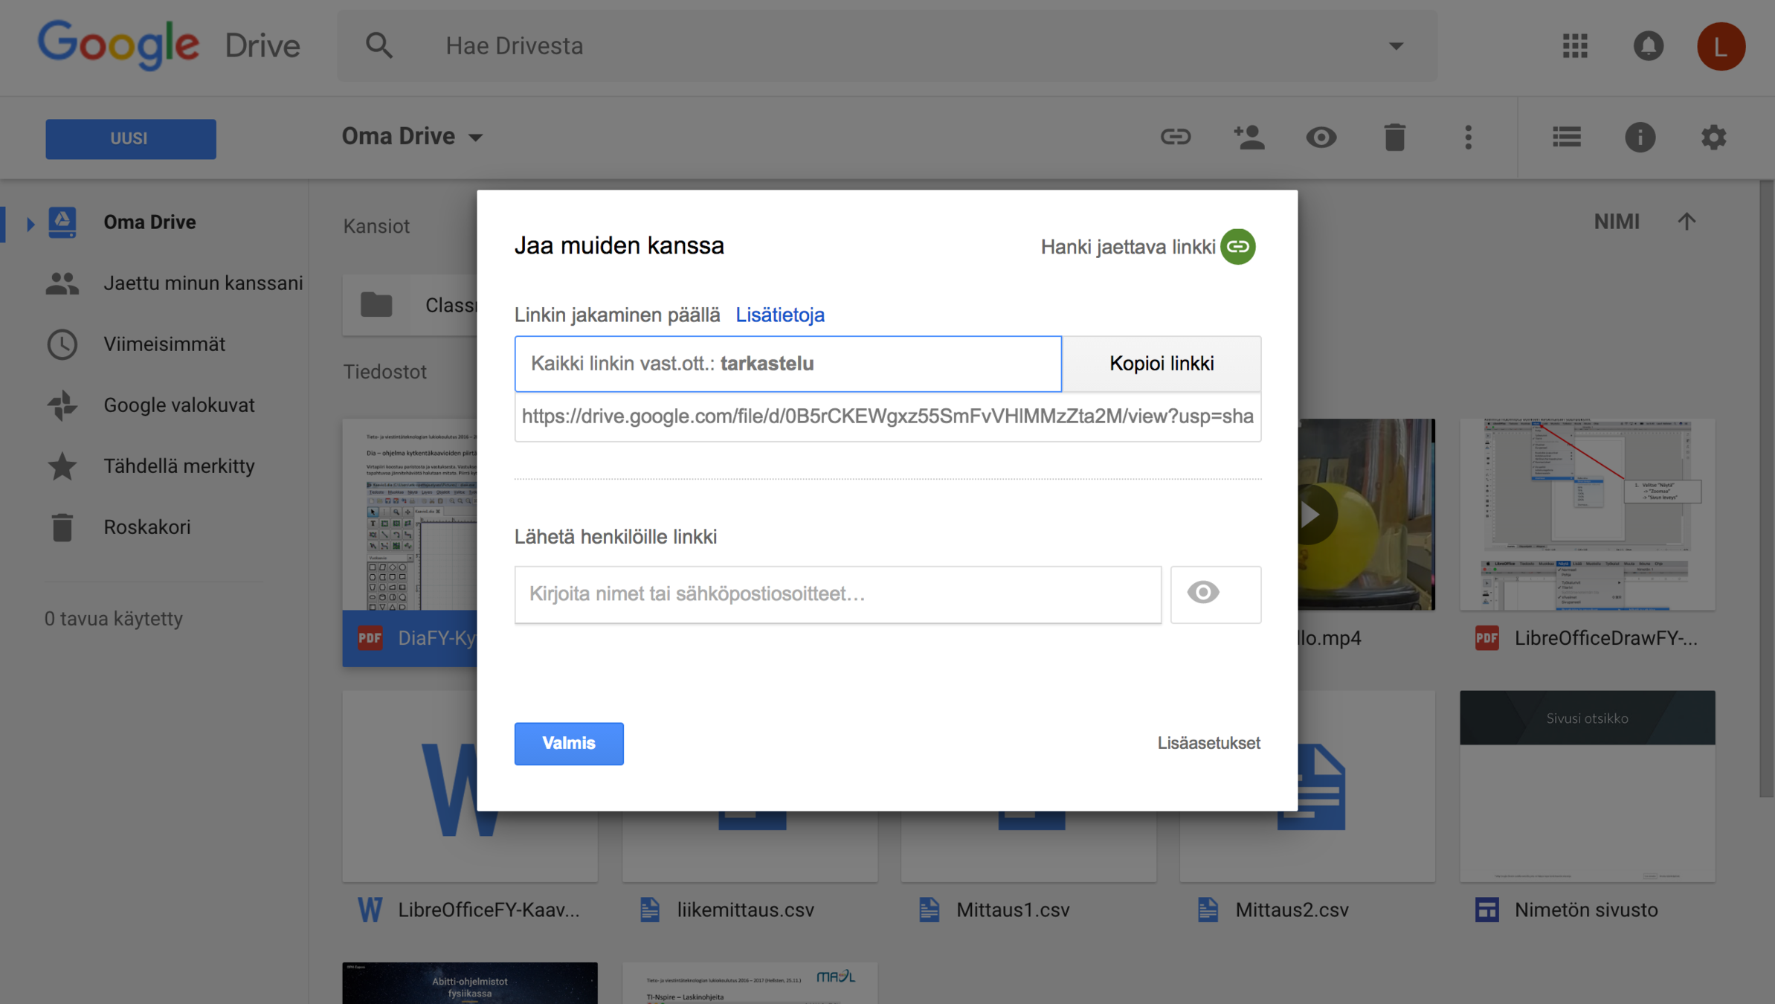The image size is (1775, 1004).
Task: Click the Lisätietoja link
Action: tap(779, 315)
